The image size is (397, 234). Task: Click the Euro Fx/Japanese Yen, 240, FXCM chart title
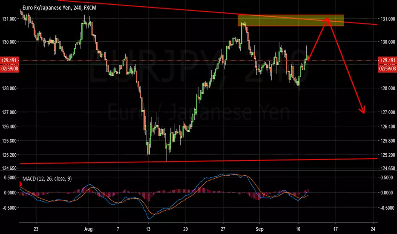(59, 8)
